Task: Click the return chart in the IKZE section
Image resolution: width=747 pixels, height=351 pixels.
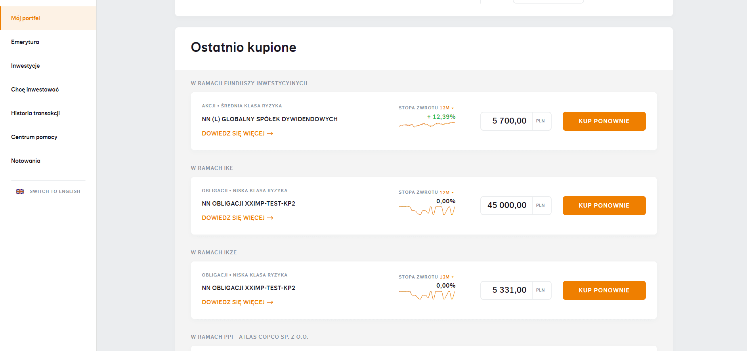Action: 426,295
